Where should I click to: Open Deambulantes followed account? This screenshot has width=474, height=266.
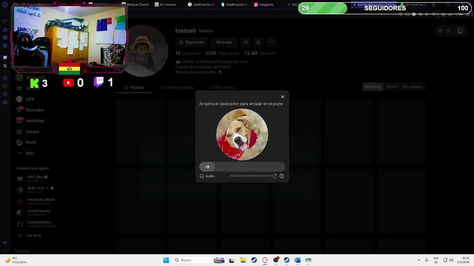tap(36, 224)
